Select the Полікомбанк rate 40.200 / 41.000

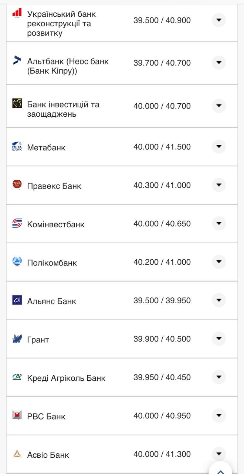click(x=162, y=262)
